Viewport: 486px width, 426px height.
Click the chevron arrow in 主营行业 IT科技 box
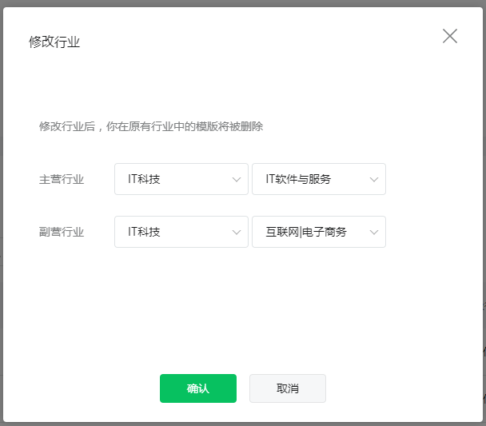[x=237, y=180]
